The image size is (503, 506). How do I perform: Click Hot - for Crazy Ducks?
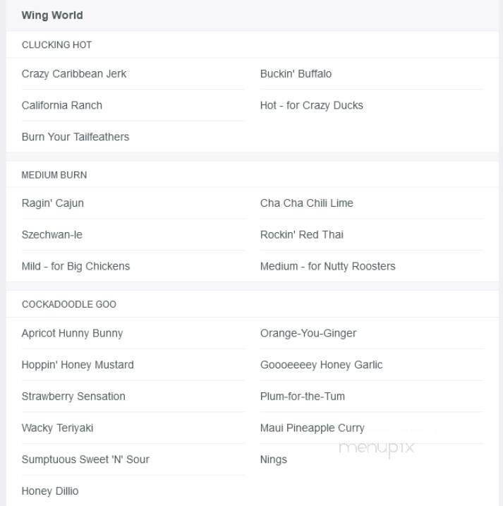point(312,106)
